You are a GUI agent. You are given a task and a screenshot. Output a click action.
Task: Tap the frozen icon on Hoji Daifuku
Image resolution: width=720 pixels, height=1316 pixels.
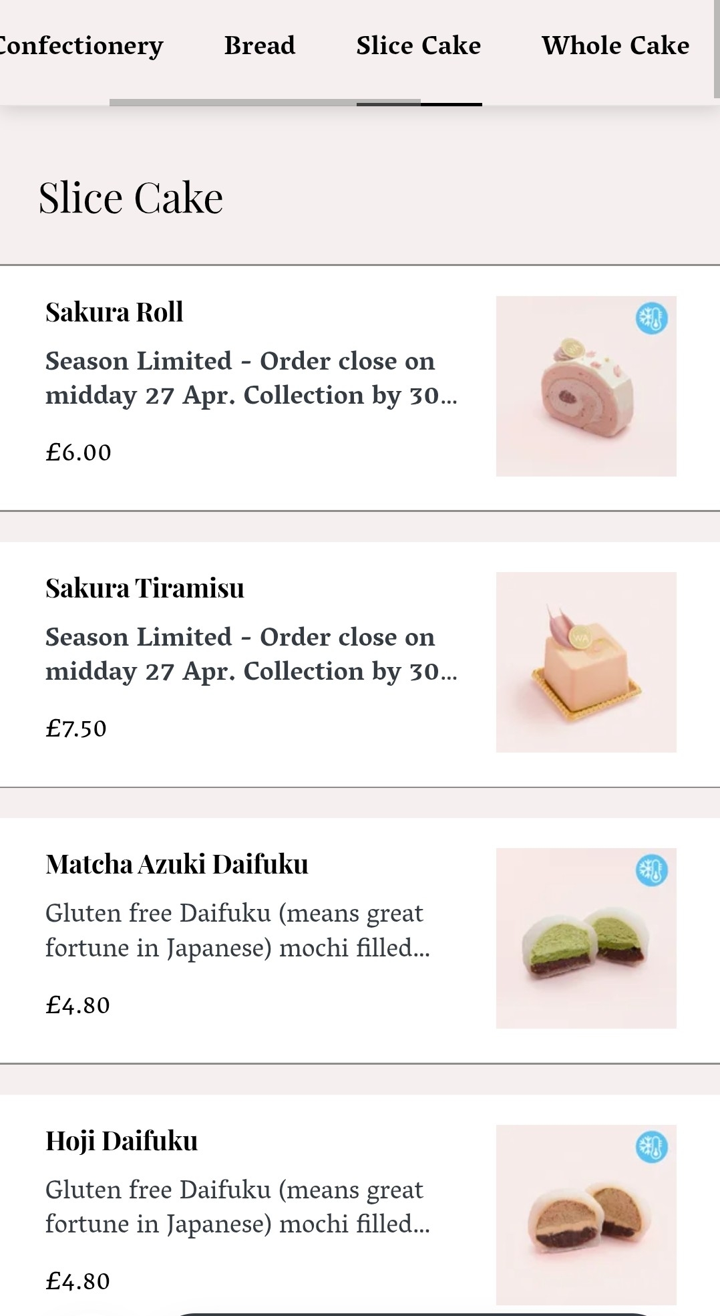(x=651, y=1147)
